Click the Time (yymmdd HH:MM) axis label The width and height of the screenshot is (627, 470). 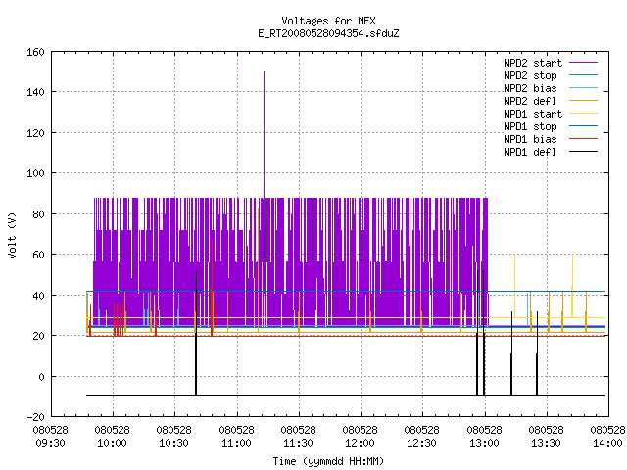tap(328, 461)
